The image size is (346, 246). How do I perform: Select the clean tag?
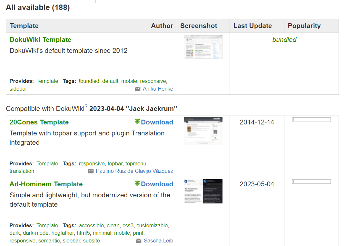113,226
